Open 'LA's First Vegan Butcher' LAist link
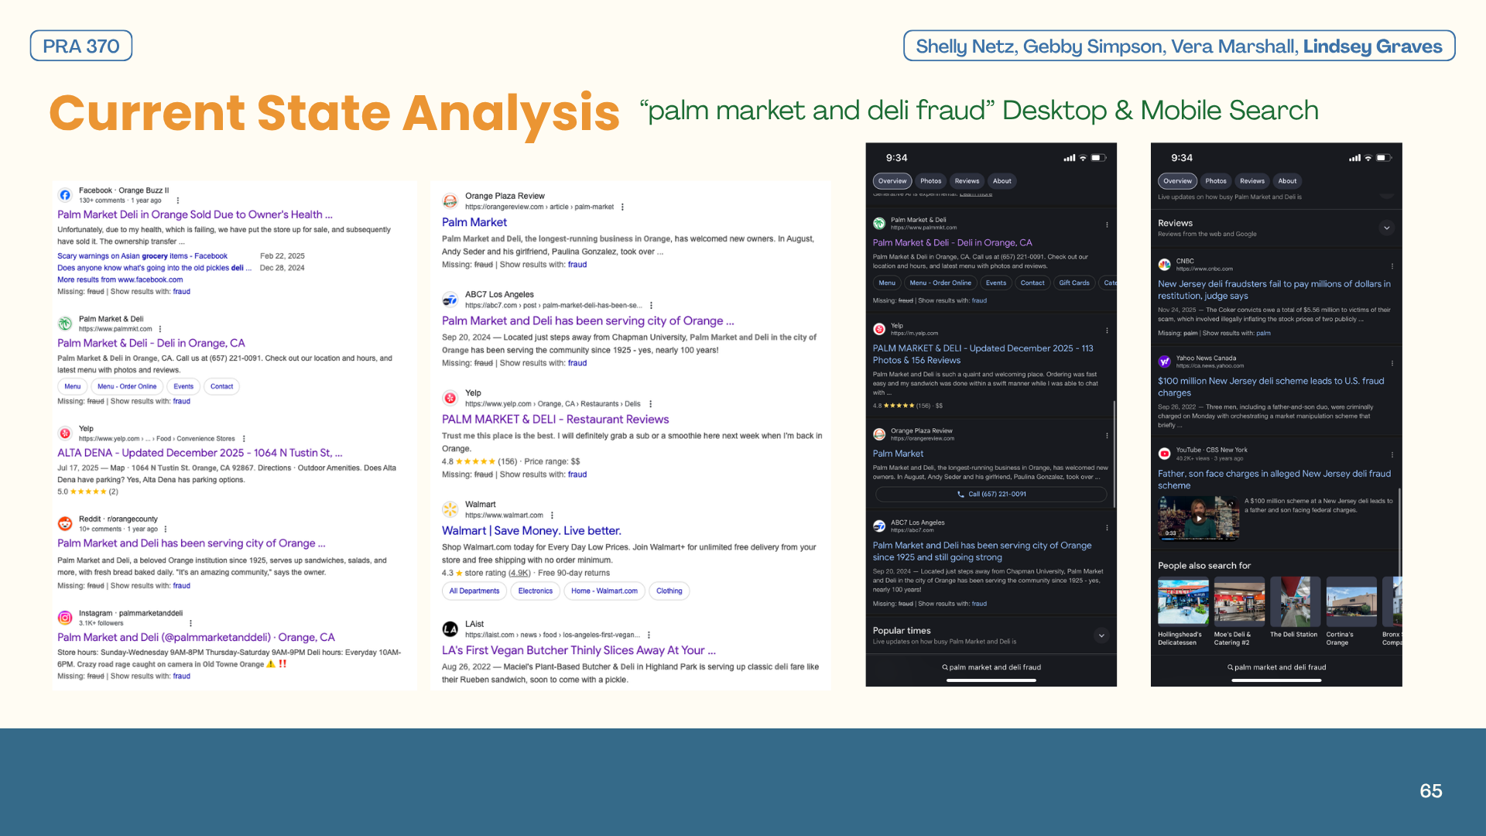 click(579, 650)
